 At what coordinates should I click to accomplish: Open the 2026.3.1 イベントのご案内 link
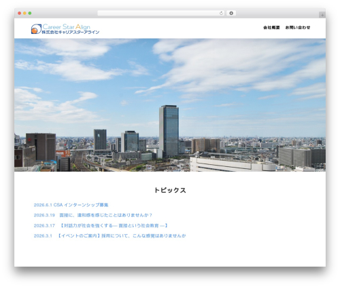[109, 235]
